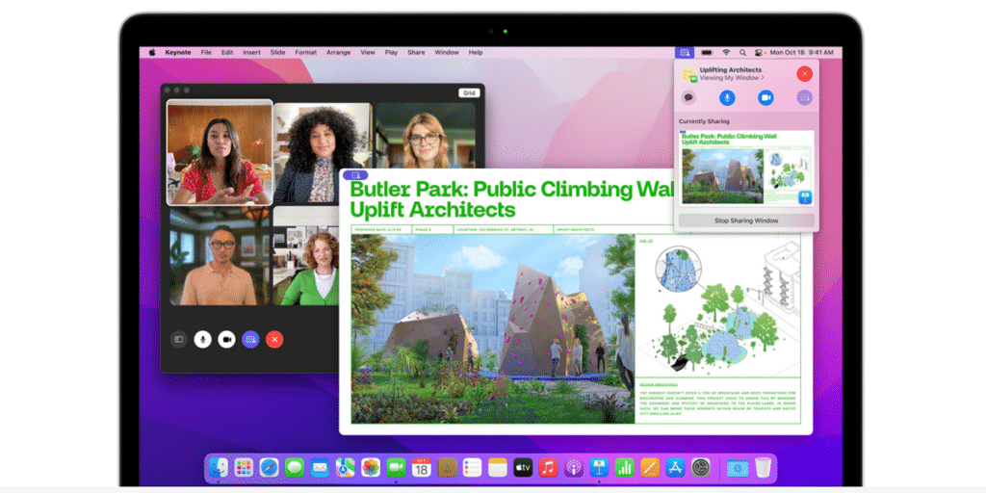The width and height of the screenshot is (986, 493).
Task: Open the File menu
Action: [206, 53]
